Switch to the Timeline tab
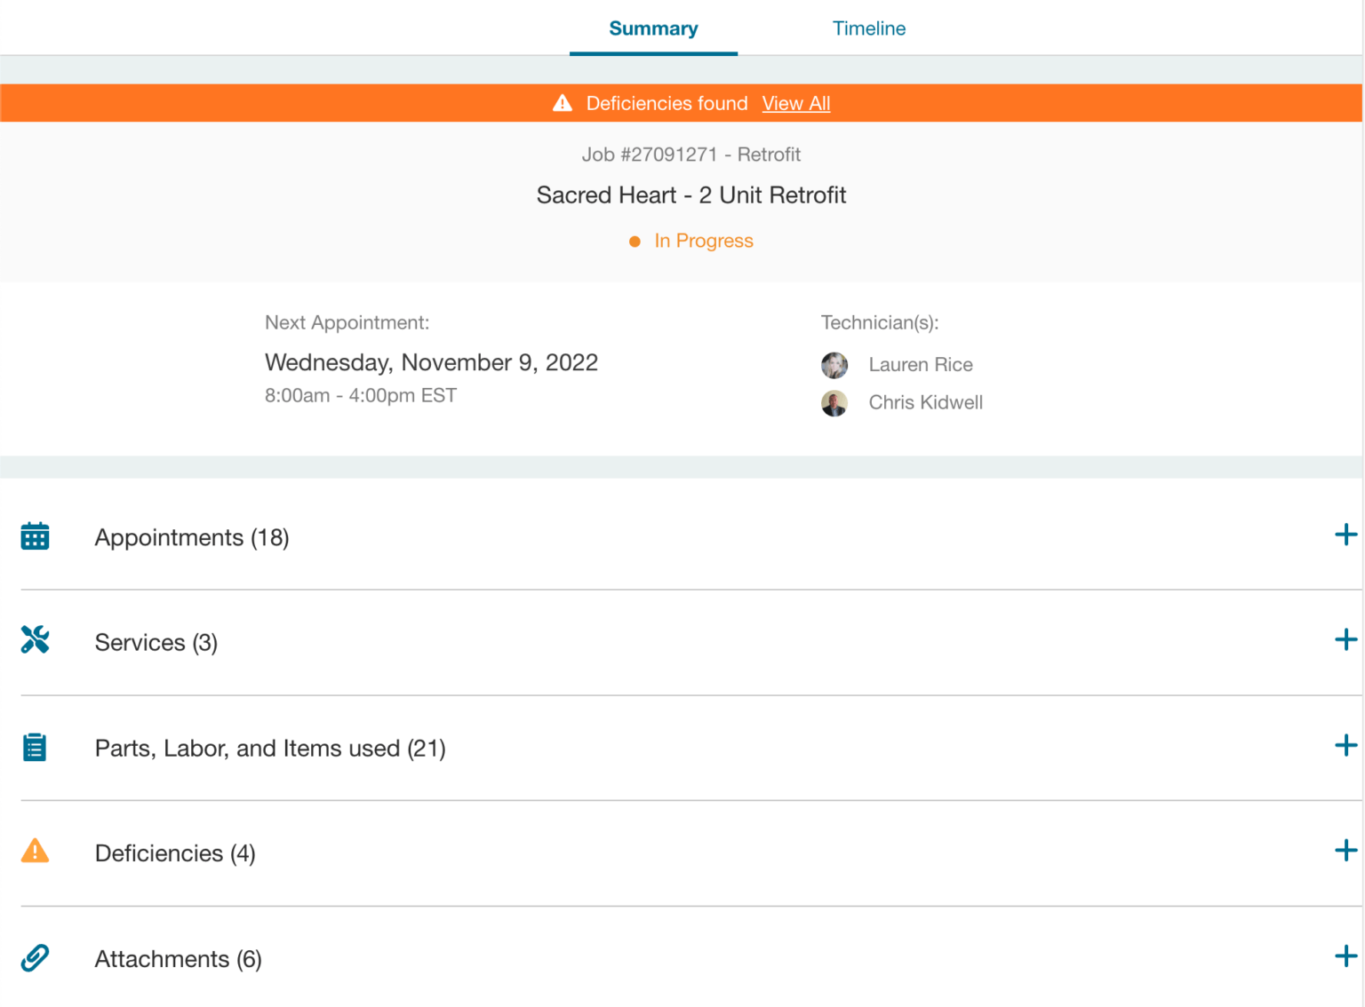The width and height of the screenshot is (1365, 1007). coord(868,28)
